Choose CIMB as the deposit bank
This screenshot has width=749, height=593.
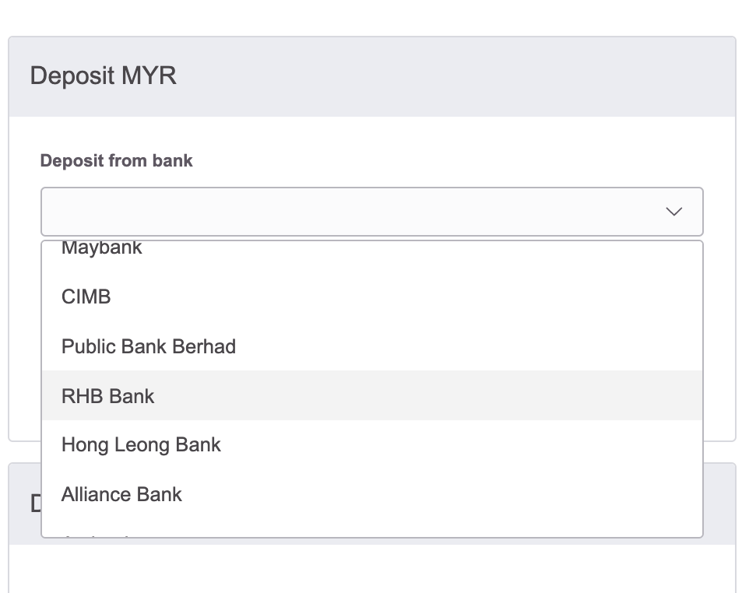point(371,296)
